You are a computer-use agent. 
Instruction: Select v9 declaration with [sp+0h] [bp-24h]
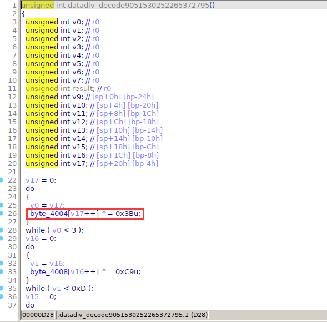pyautogui.click(x=90, y=97)
